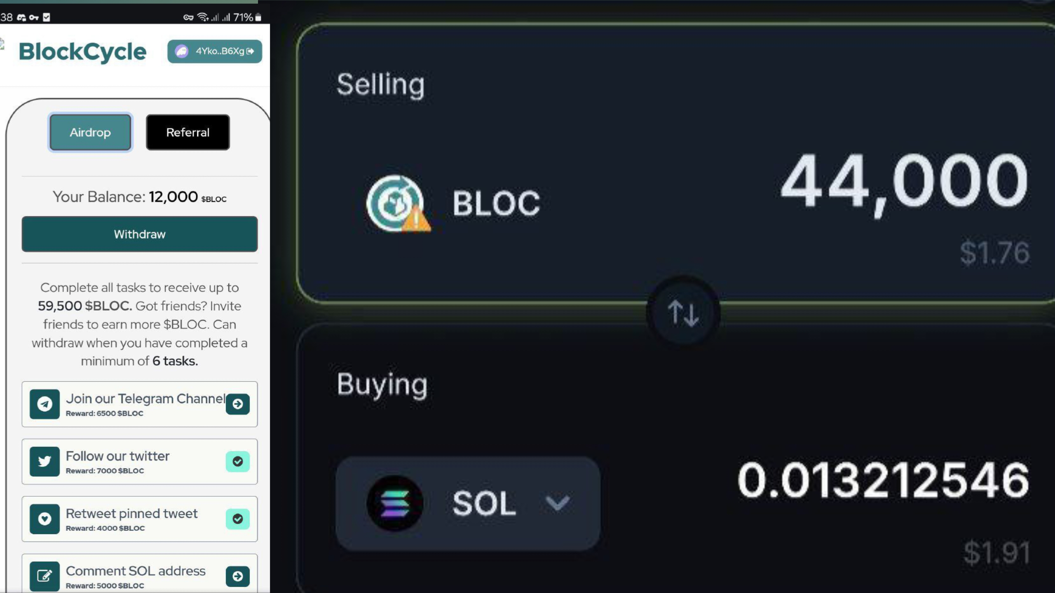Screen dimensions: 1055x593
Task: Toggle the Follow our twitter completed checkmark
Action: [x=238, y=461]
